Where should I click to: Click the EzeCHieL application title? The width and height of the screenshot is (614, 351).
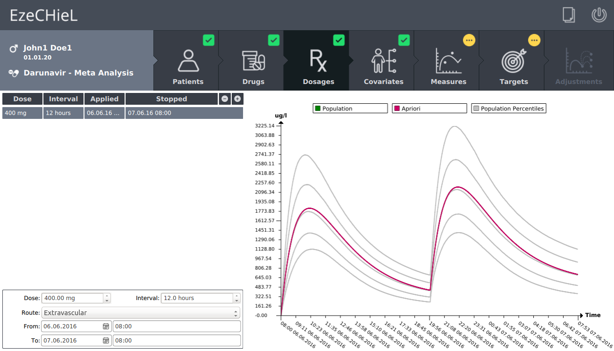click(x=43, y=16)
